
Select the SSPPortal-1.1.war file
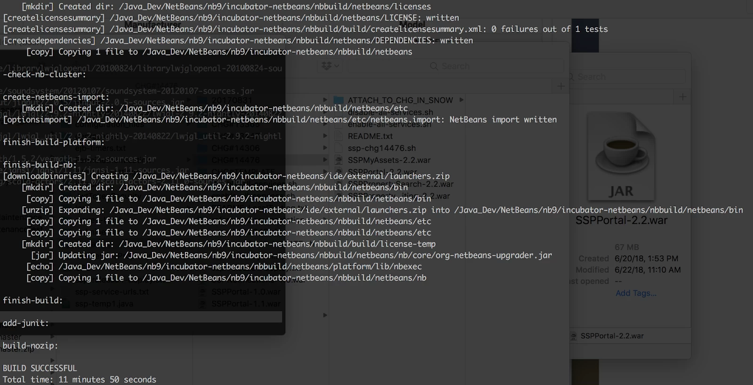tap(246, 304)
